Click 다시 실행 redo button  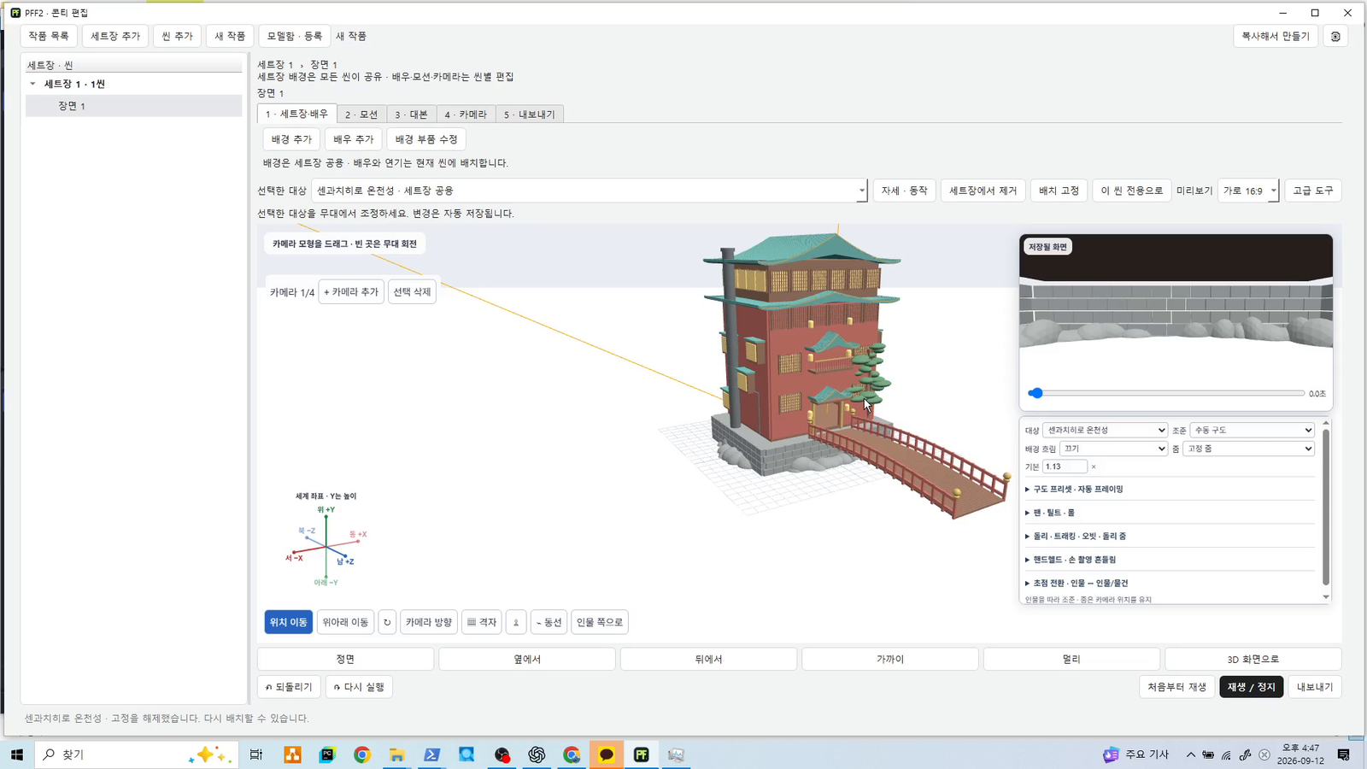[x=359, y=687]
